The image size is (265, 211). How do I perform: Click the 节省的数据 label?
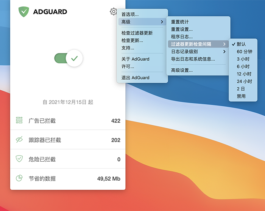[42, 179]
